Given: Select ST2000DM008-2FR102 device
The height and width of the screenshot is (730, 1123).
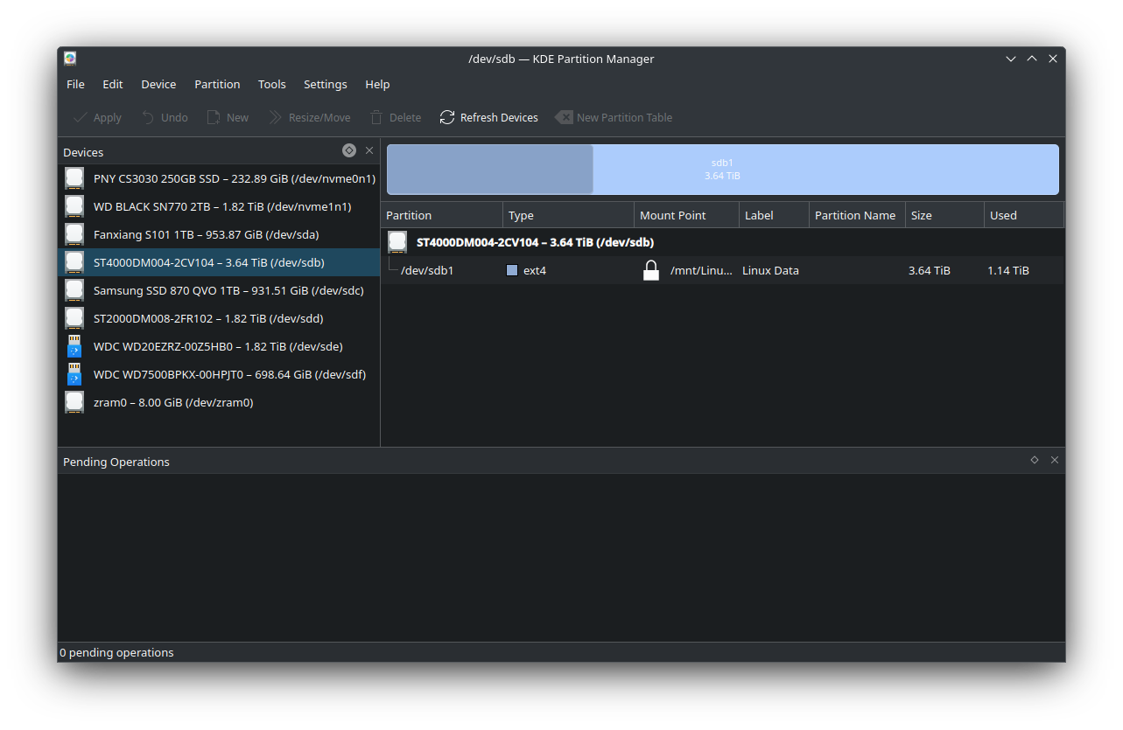Looking at the screenshot, I should click(x=219, y=318).
